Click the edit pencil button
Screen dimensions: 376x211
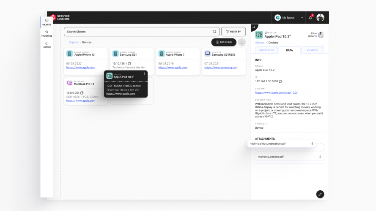pos(320,194)
